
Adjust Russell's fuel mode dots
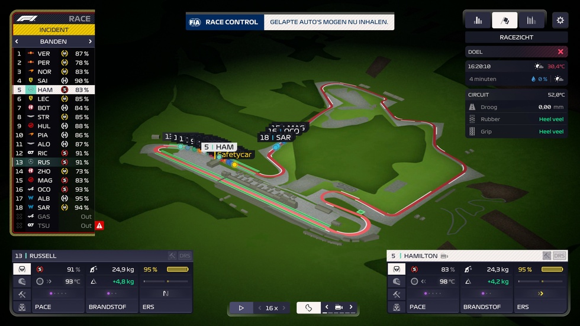click(111, 293)
